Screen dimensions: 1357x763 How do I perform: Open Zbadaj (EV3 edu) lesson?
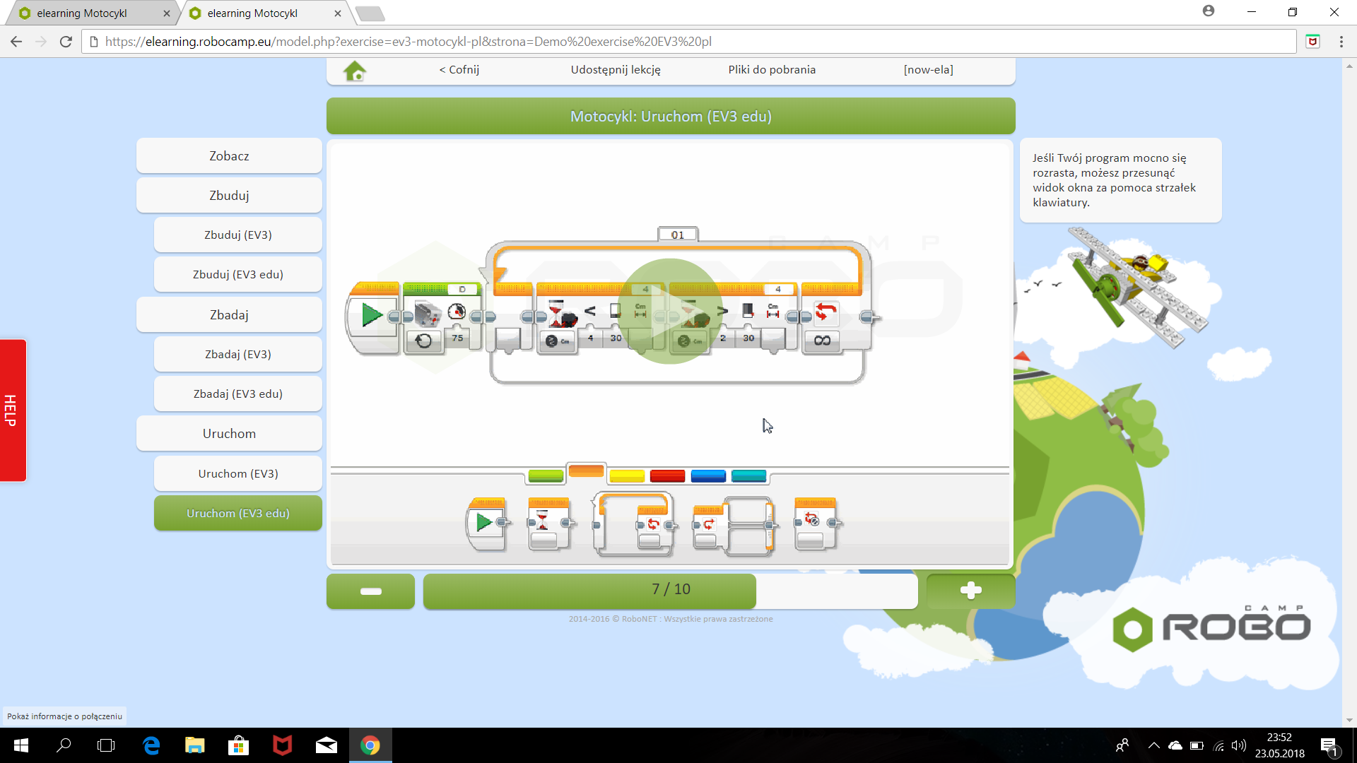pyautogui.click(x=238, y=394)
